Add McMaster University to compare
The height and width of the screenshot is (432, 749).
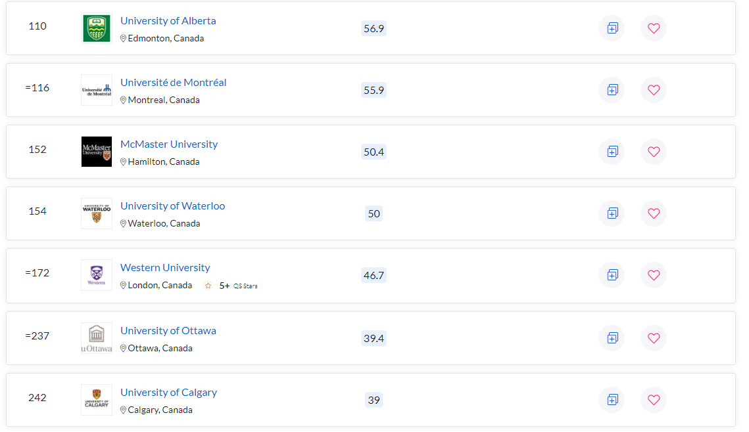612,152
